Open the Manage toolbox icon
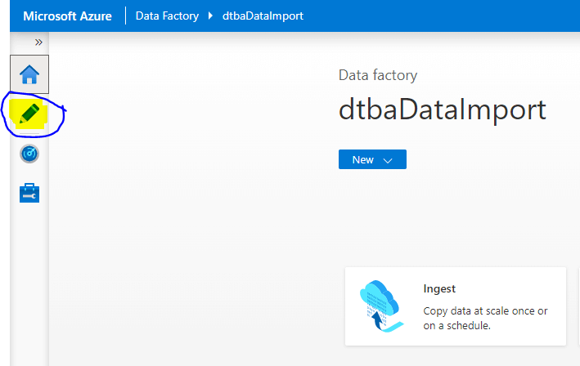 [29, 193]
